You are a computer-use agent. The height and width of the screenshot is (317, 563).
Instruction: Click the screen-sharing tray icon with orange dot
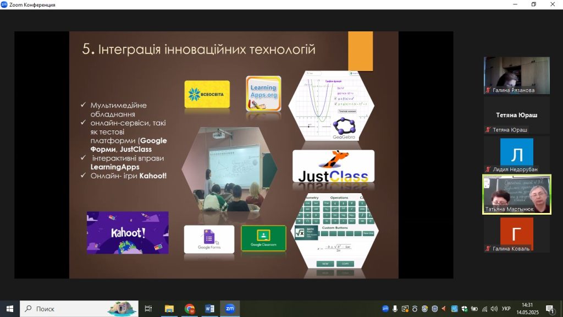coord(405,309)
